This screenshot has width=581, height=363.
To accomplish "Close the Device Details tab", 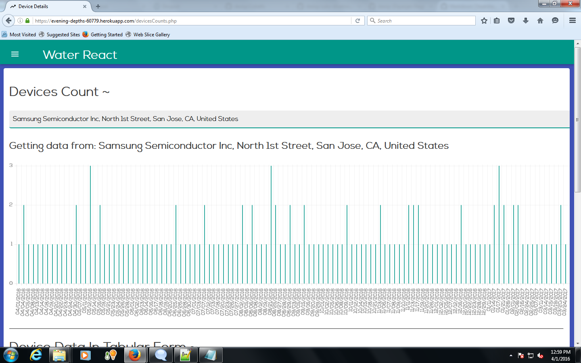I will tap(85, 6).
